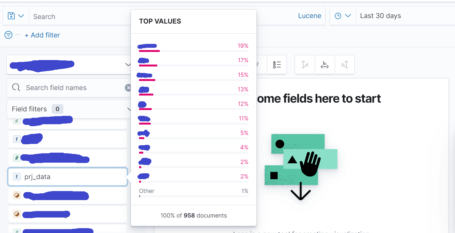Click the 19% top value bar

[x=149, y=51]
